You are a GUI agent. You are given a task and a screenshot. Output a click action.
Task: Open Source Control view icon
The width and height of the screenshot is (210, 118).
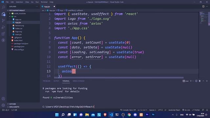(x=3, y=20)
